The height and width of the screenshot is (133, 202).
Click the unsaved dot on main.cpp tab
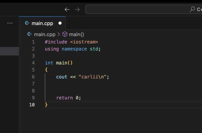coord(60,23)
